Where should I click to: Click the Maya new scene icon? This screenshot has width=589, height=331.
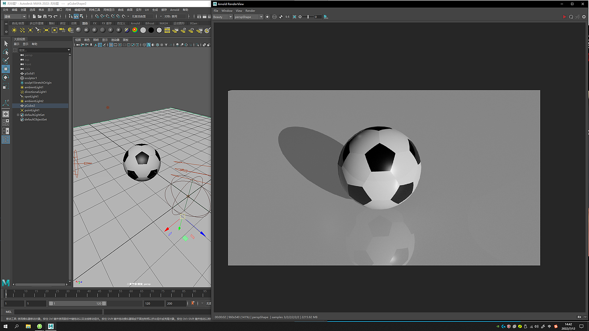pyautogui.click(x=34, y=17)
